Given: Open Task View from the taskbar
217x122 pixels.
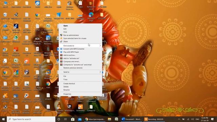Looking at the screenshot, I should pyautogui.click(x=65, y=119).
